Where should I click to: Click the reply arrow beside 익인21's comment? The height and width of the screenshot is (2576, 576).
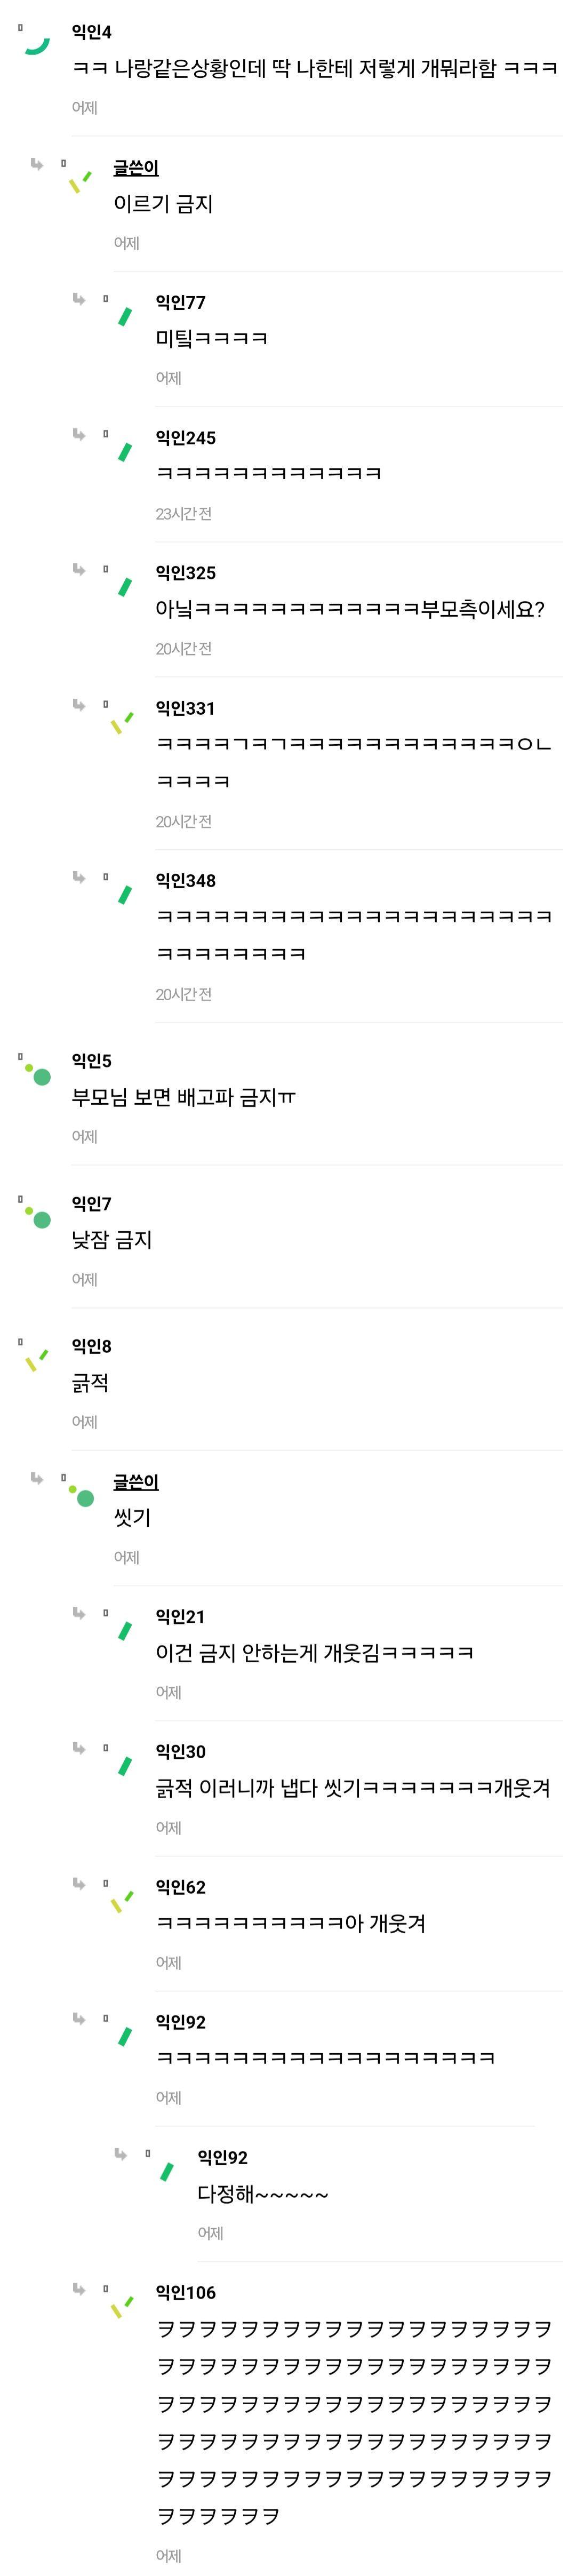pyautogui.click(x=79, y=1612)
